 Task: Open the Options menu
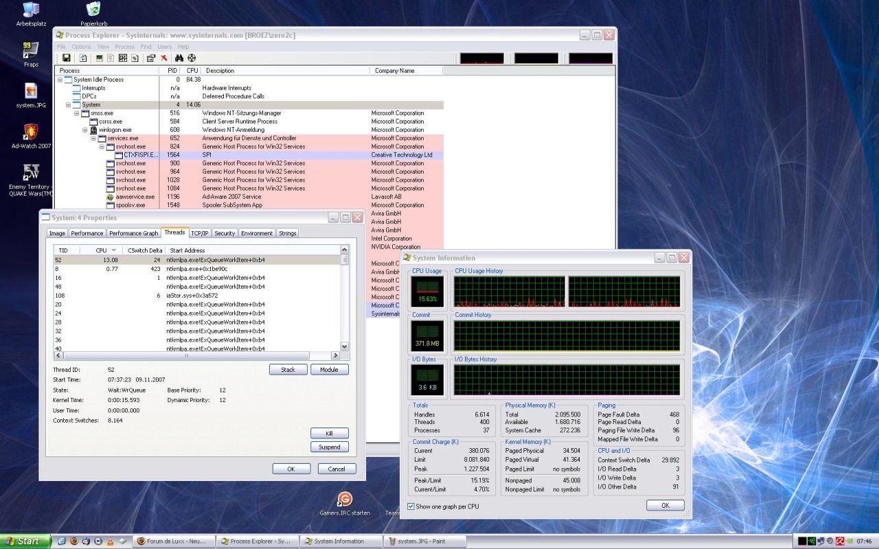81,47
